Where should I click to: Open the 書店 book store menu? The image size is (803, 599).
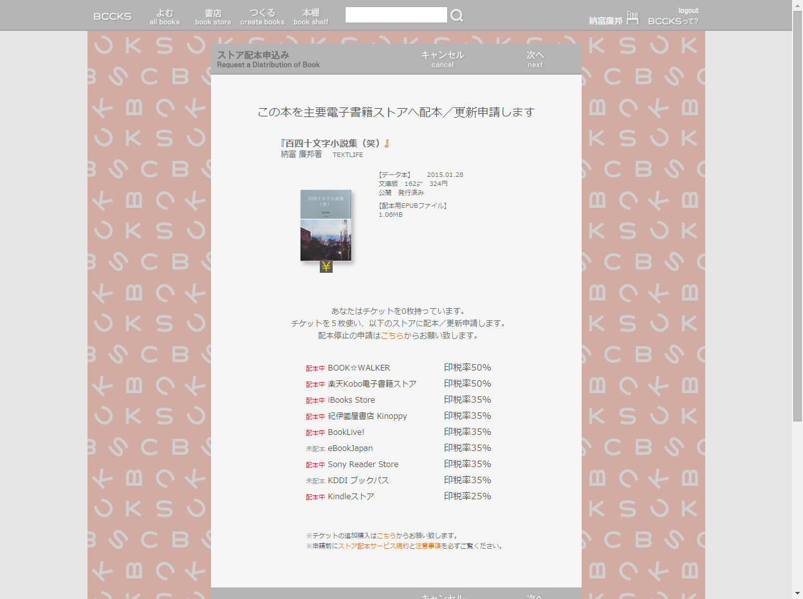coord(213,17)
